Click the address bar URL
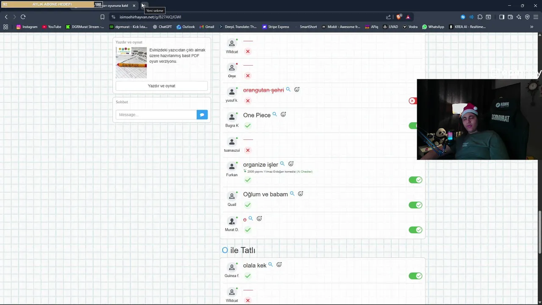The width and height of the screenshot is (542, 305). (x=150, y=17)
